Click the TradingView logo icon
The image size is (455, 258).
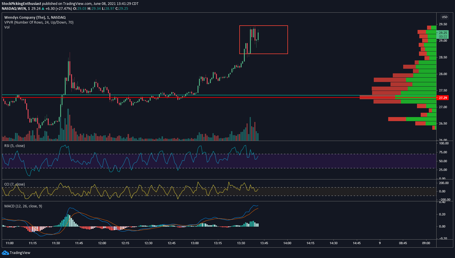pos(5,253)
